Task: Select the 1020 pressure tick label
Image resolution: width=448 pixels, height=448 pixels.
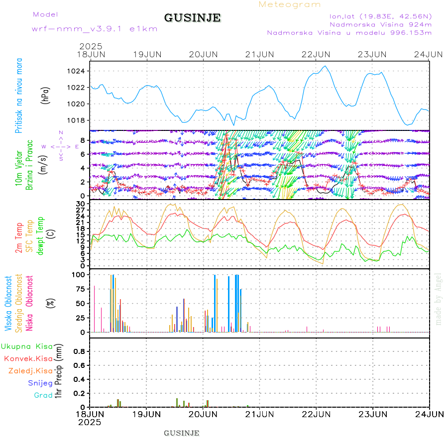Action: [x=76, y=104]
